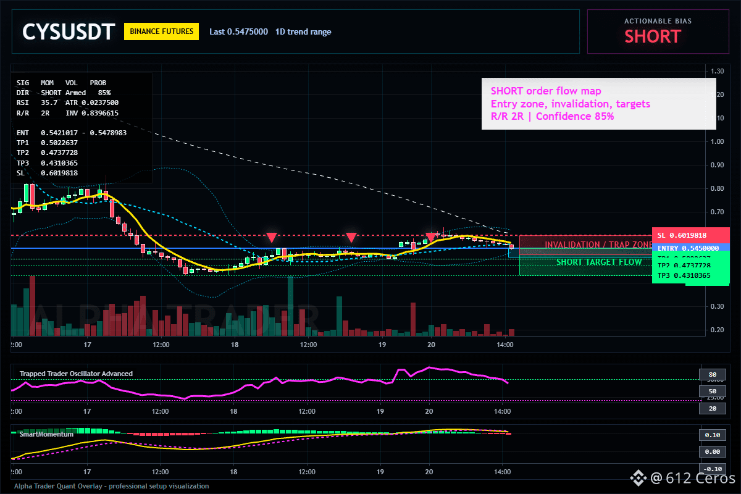The width and height of the screenshot is (741, 494).
Task: Click INV 0.8396615 value in stats panel
Action: tap(92, 113)
